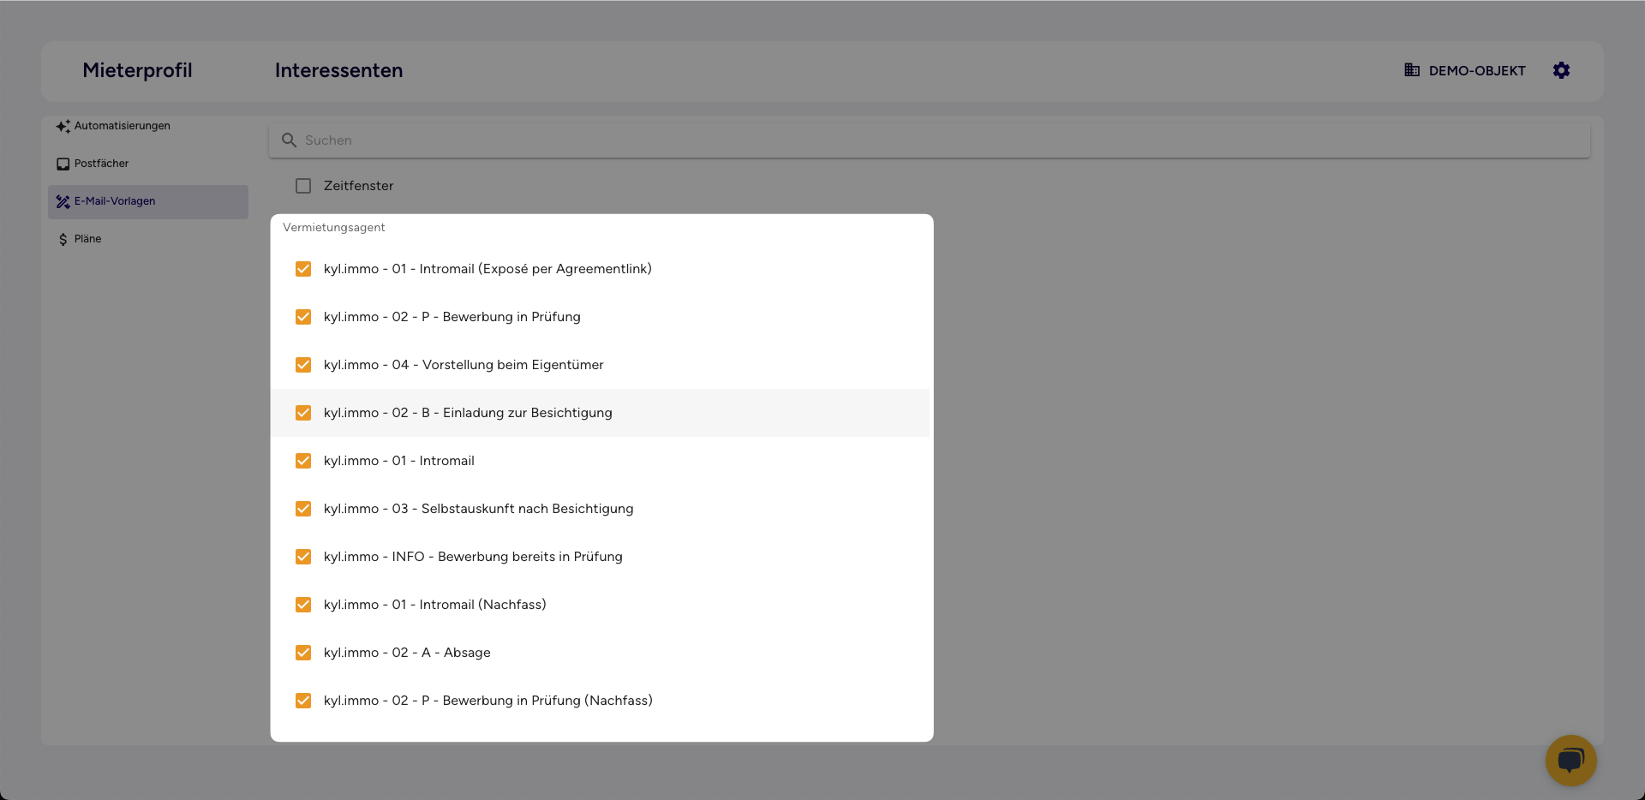1645x800 pixels.
Task: Click into the Suchen search field
Action: [857, 140]
